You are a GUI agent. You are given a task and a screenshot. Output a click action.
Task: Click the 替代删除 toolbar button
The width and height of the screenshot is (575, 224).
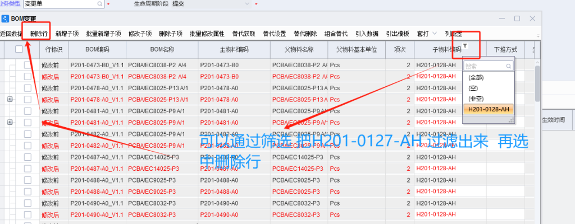[305, 34]
